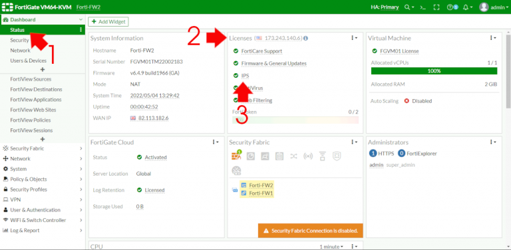Click the orange firewall icon in Security Fabric
The height and width of the screenshot is (250, 511).
pyautogui.click(x=236, y=156)
